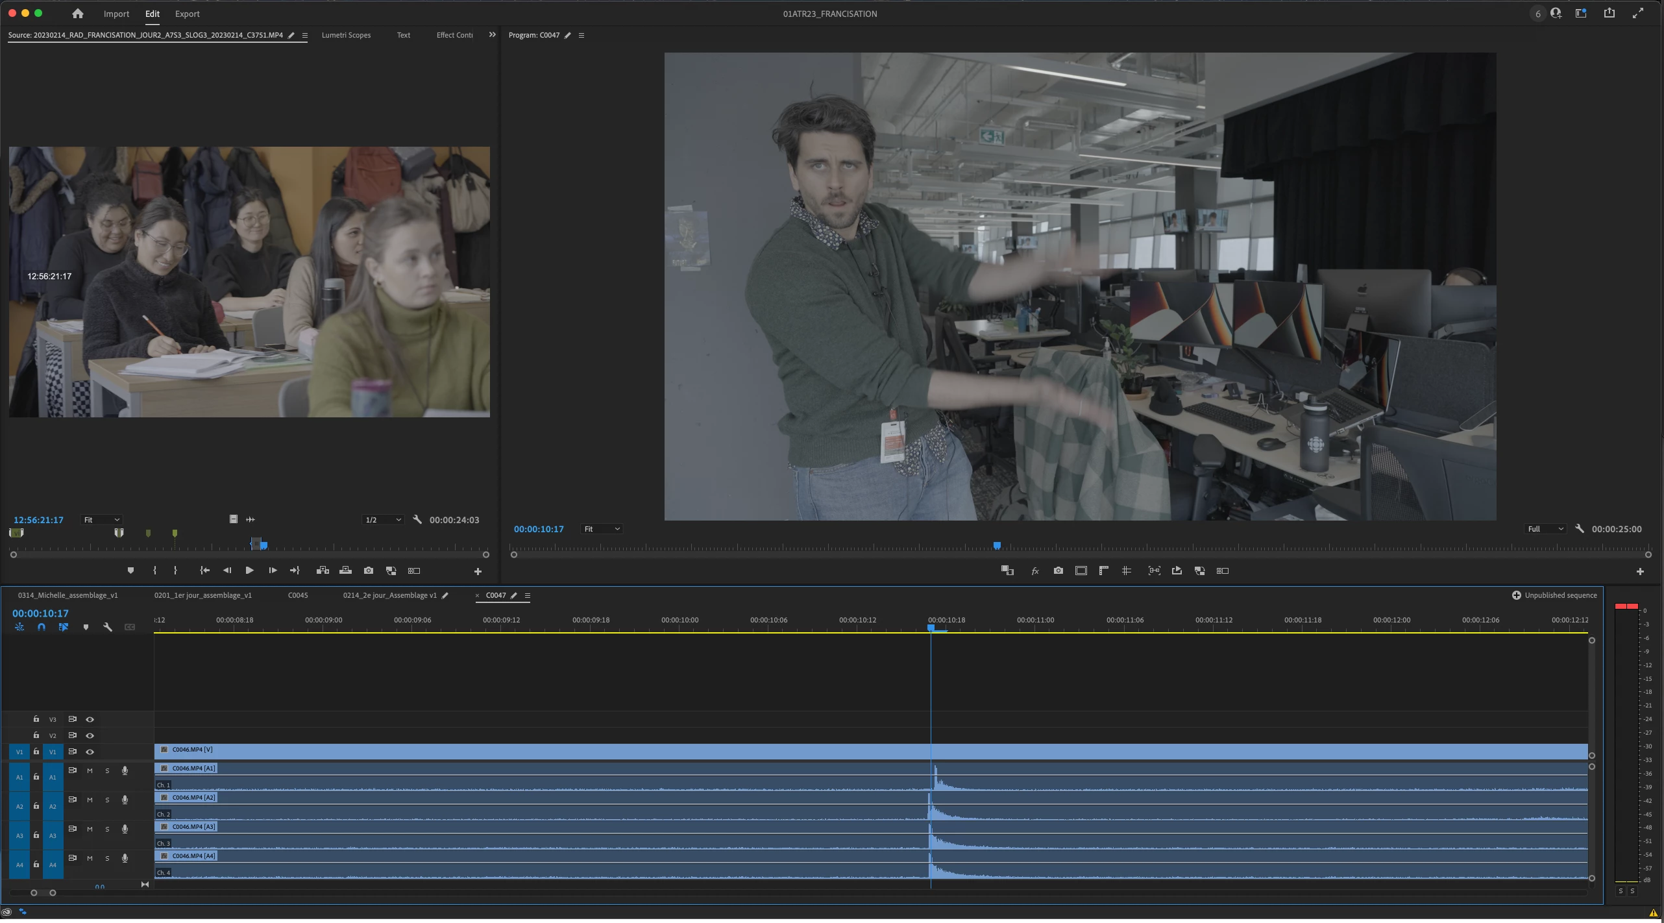Click Unpublished sequence button
The width and height of the screenshot is (1664, 923).
[1554, 595]
